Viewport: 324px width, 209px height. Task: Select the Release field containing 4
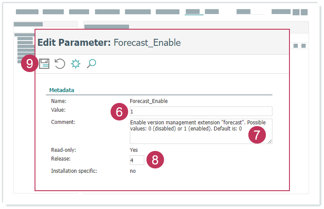137,161
